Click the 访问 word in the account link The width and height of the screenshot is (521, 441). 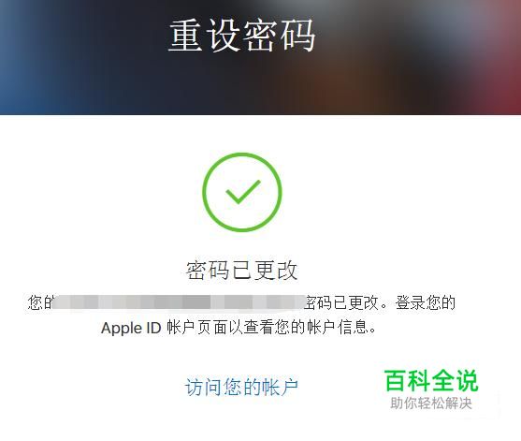click(x=204, y=387)
